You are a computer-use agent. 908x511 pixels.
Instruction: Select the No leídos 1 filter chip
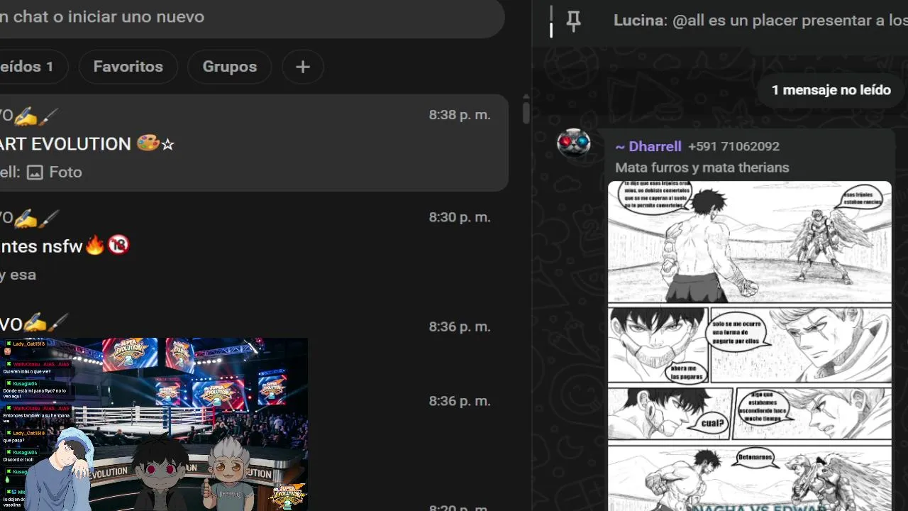33,67
